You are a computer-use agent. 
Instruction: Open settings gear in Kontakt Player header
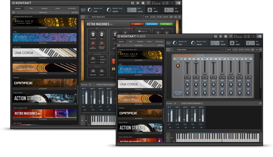(x=220, y=36)
